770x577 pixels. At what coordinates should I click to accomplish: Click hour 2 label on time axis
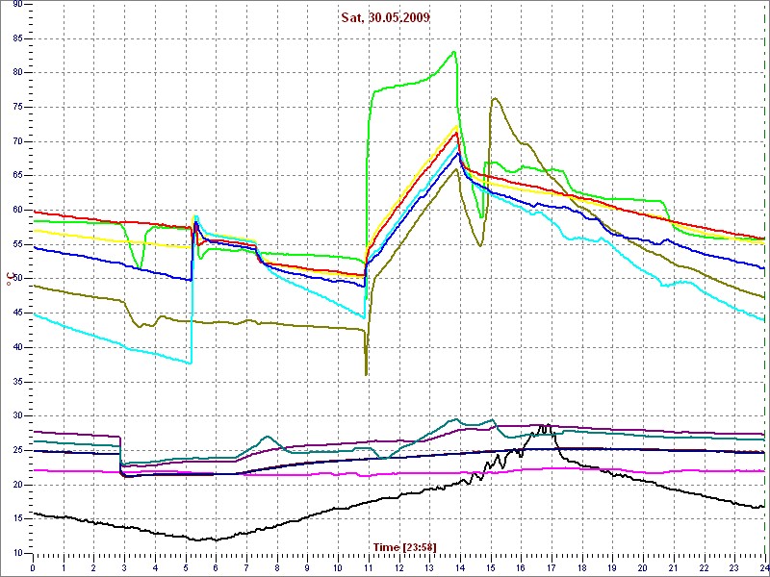click(x=93, y=568)
